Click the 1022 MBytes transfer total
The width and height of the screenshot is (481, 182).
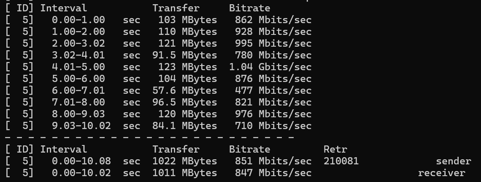pos(185,161)
